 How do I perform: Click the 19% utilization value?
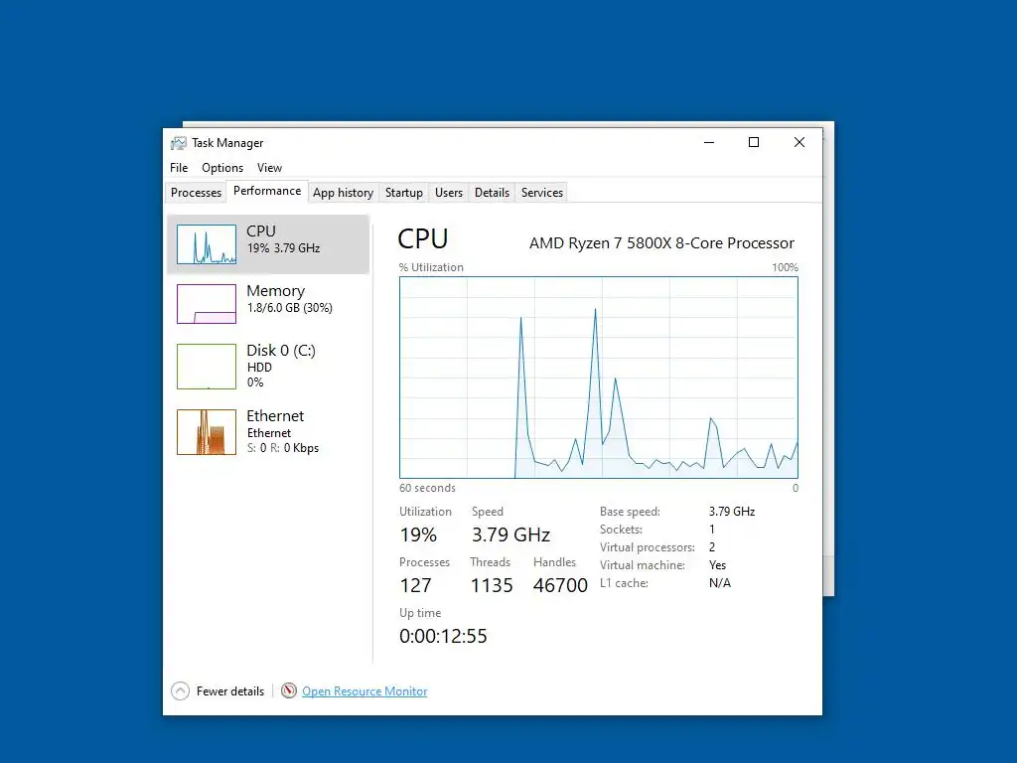(x=418, y=534)
